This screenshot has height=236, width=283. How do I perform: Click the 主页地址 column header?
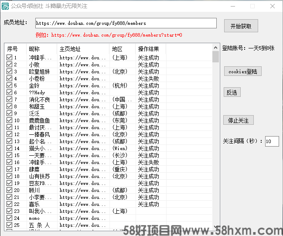pyautogui.click(x=83, y=49)
